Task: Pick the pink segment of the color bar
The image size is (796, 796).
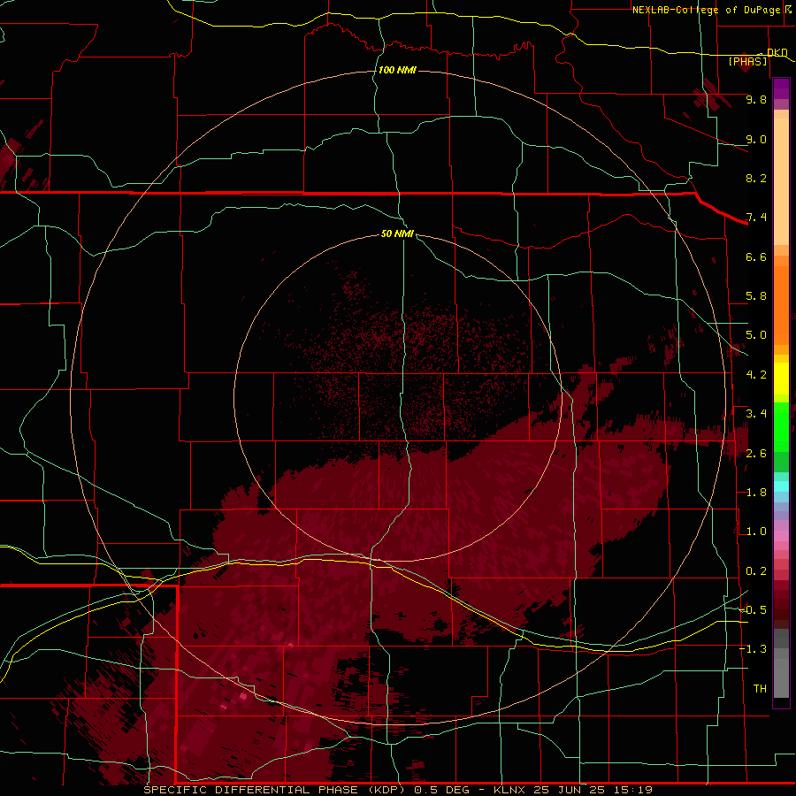Action: click(x=781, y=536)
